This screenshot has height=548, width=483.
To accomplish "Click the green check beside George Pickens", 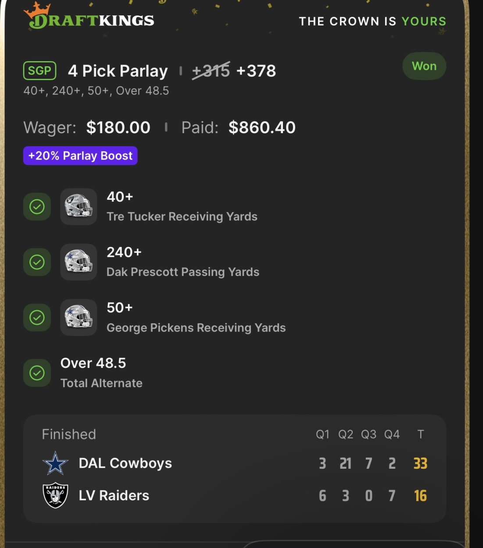I will (x=37, y=318).
